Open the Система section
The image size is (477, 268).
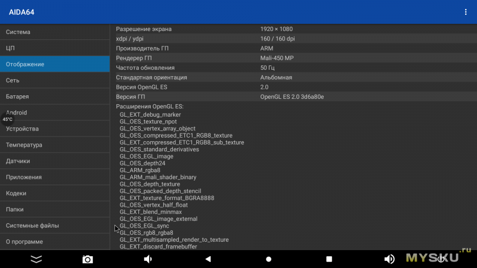[55, 32]
